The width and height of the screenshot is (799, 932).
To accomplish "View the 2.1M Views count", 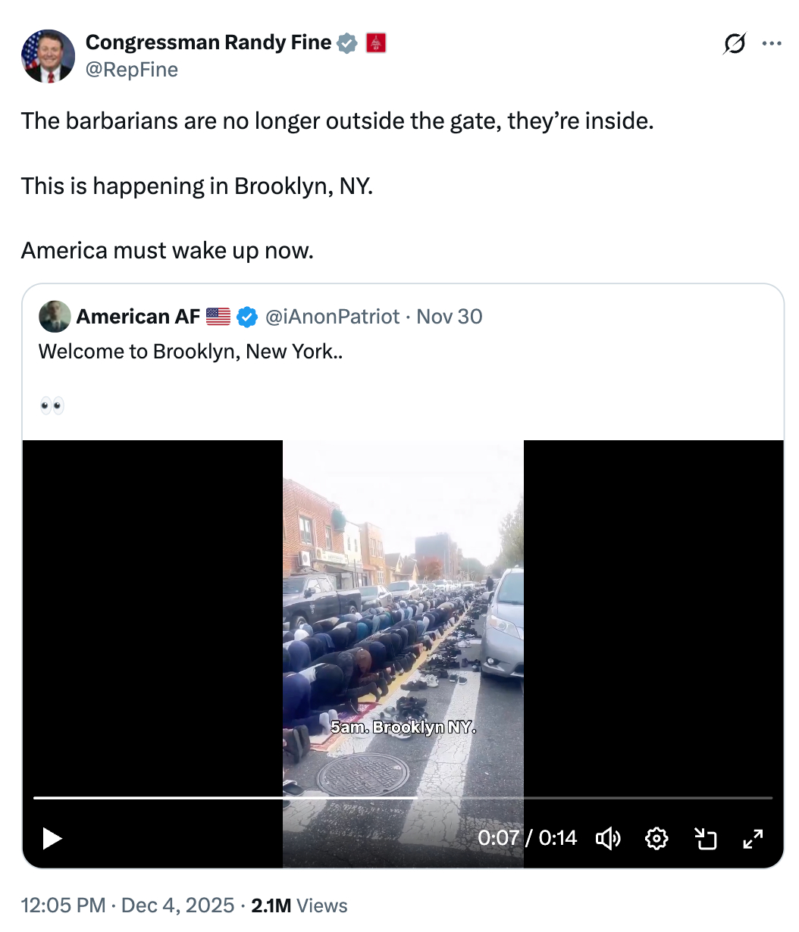I will point(299,905).
